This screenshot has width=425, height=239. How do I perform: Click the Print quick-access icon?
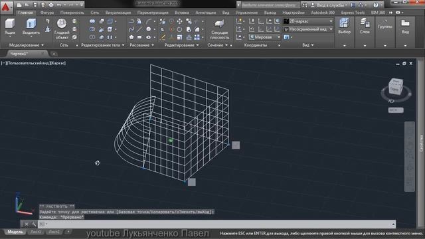click(x=51, y=5)
